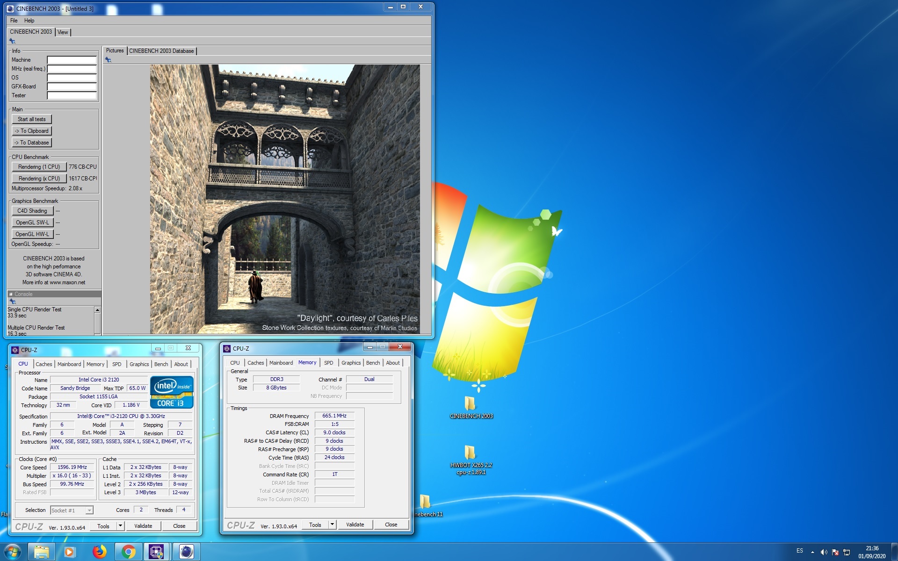Switch to the View tab in CINEBENCH
898x561 pixels.
coord(63,32)
